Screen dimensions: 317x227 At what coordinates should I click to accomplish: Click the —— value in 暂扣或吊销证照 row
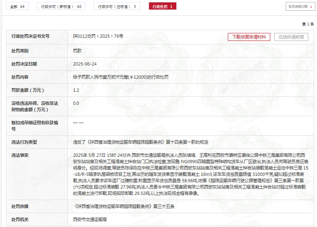(78, 123)
